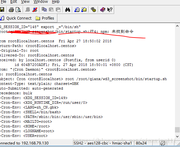
Task: Click the Quick Connect icon
Action: [2, 18]
